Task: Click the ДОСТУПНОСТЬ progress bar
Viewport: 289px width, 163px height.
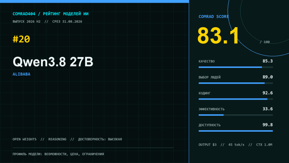Action: click(x=236, y=131)
